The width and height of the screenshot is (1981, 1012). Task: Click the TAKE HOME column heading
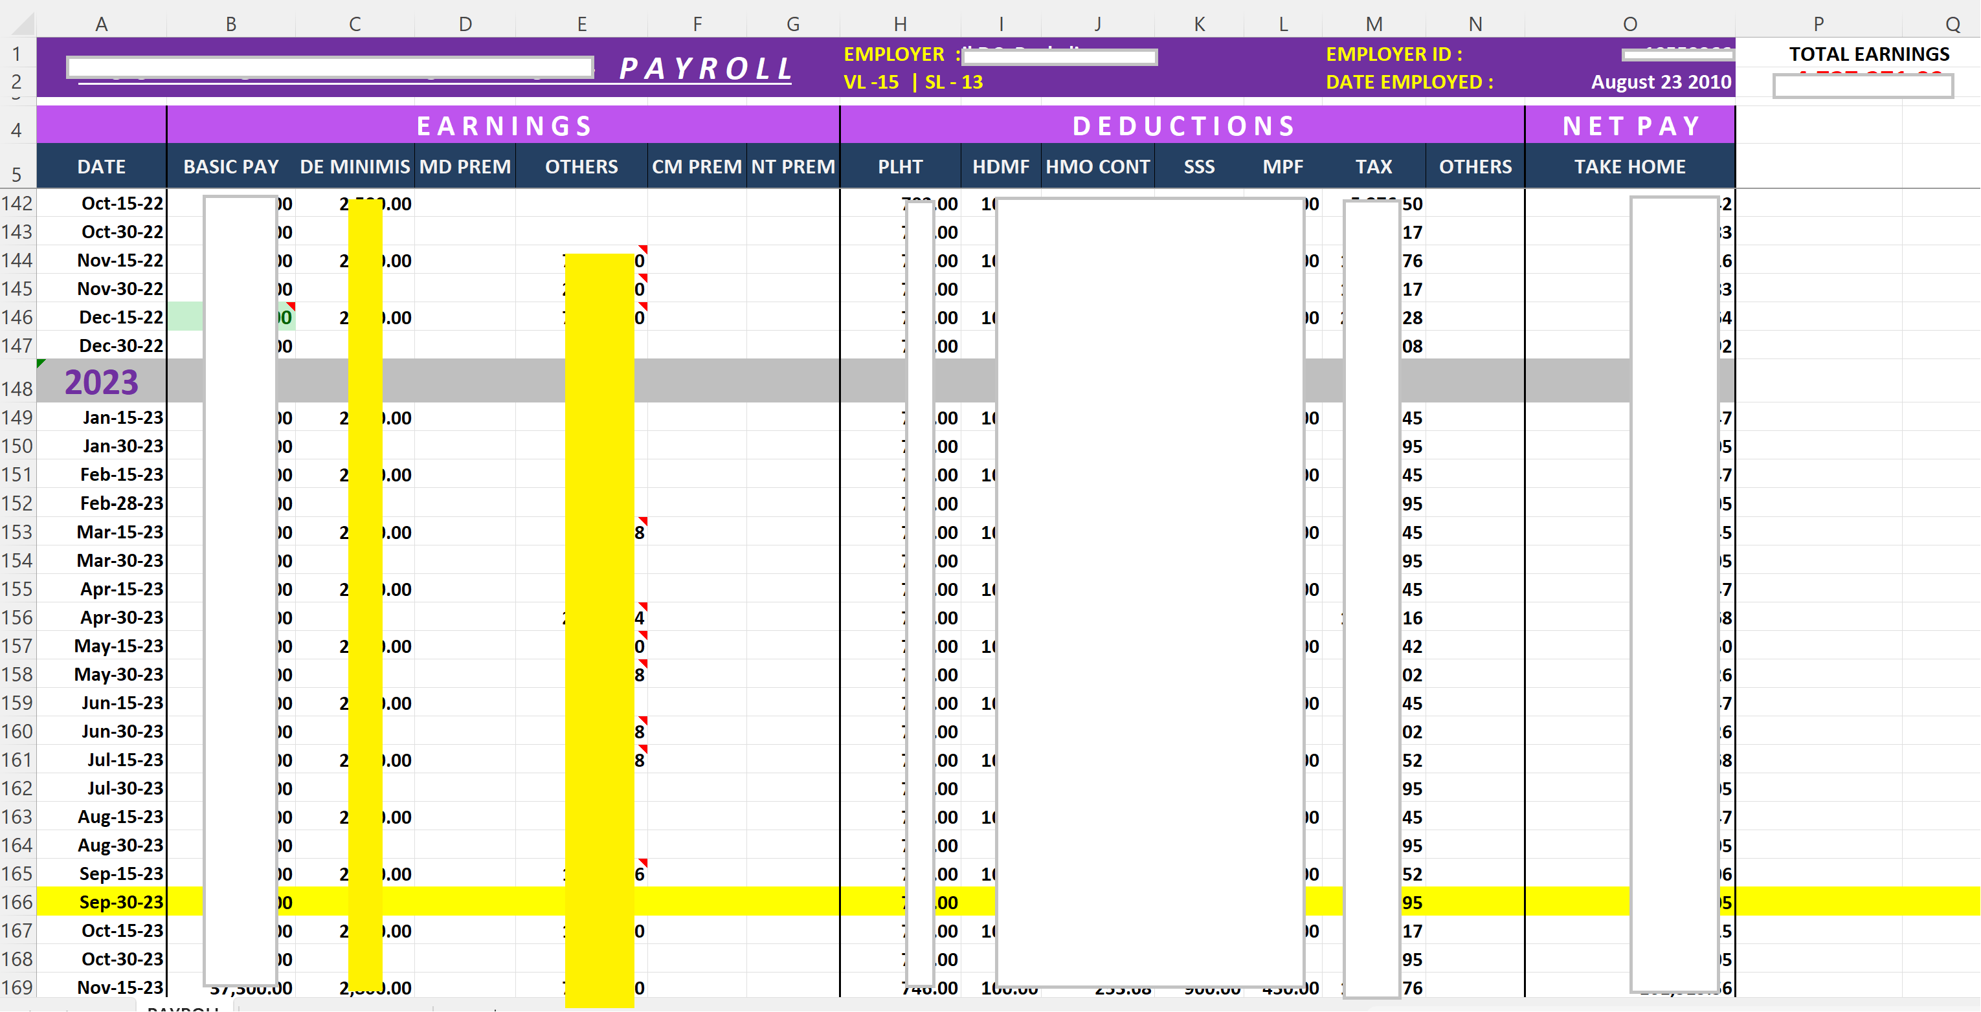click(x=1629, y=167)
